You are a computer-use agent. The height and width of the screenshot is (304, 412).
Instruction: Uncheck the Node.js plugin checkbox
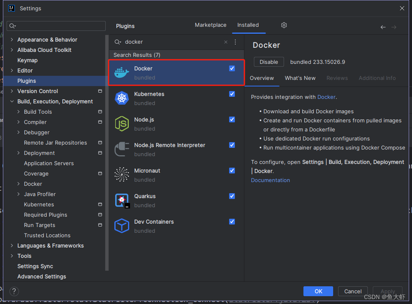[232, 119]
